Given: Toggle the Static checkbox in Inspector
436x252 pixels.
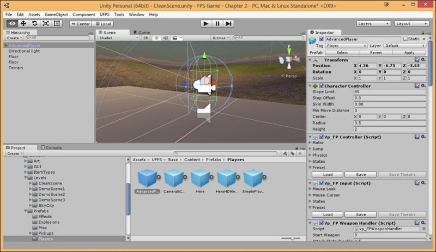Looking at the screenshot, I should (x=406, y=39).
